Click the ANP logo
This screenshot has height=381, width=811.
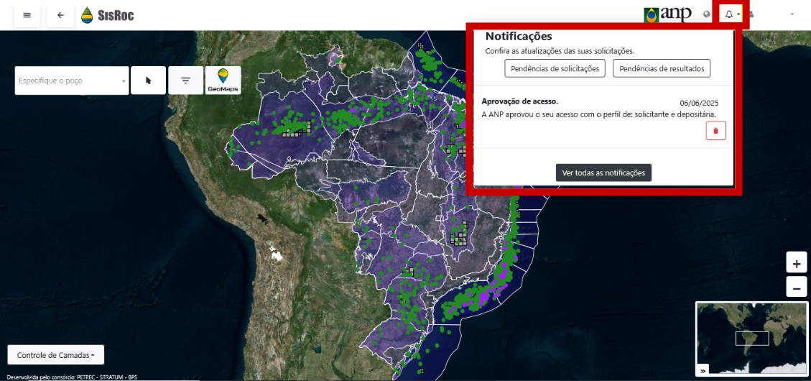(668, 14)
